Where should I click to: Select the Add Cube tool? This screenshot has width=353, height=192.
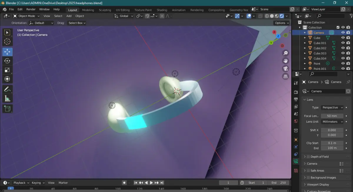(7, 109)
